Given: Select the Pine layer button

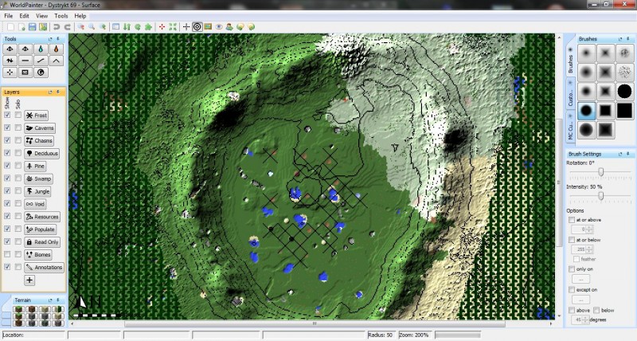Looking at the screenshot, I should (35, 166).
